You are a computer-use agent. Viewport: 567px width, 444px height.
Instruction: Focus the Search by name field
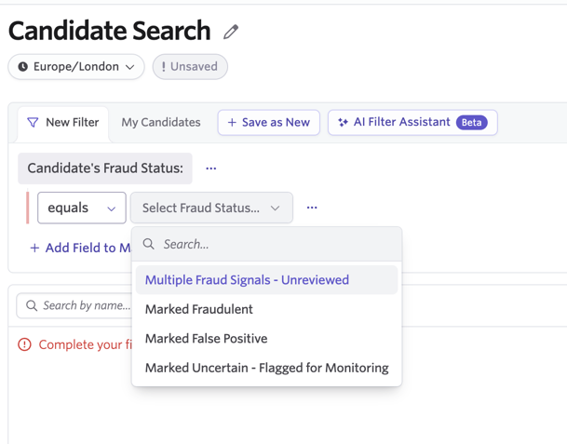[x=74, y=306]
